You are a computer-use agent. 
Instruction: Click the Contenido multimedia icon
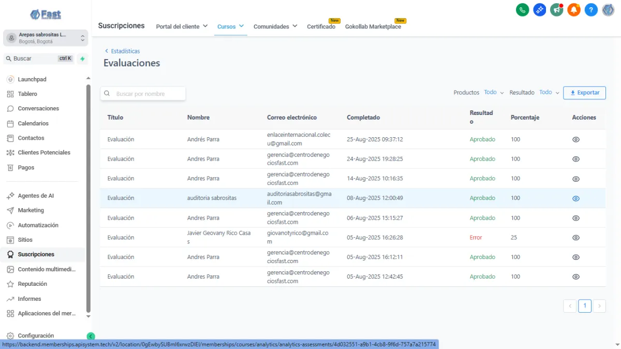pos(10,269)
